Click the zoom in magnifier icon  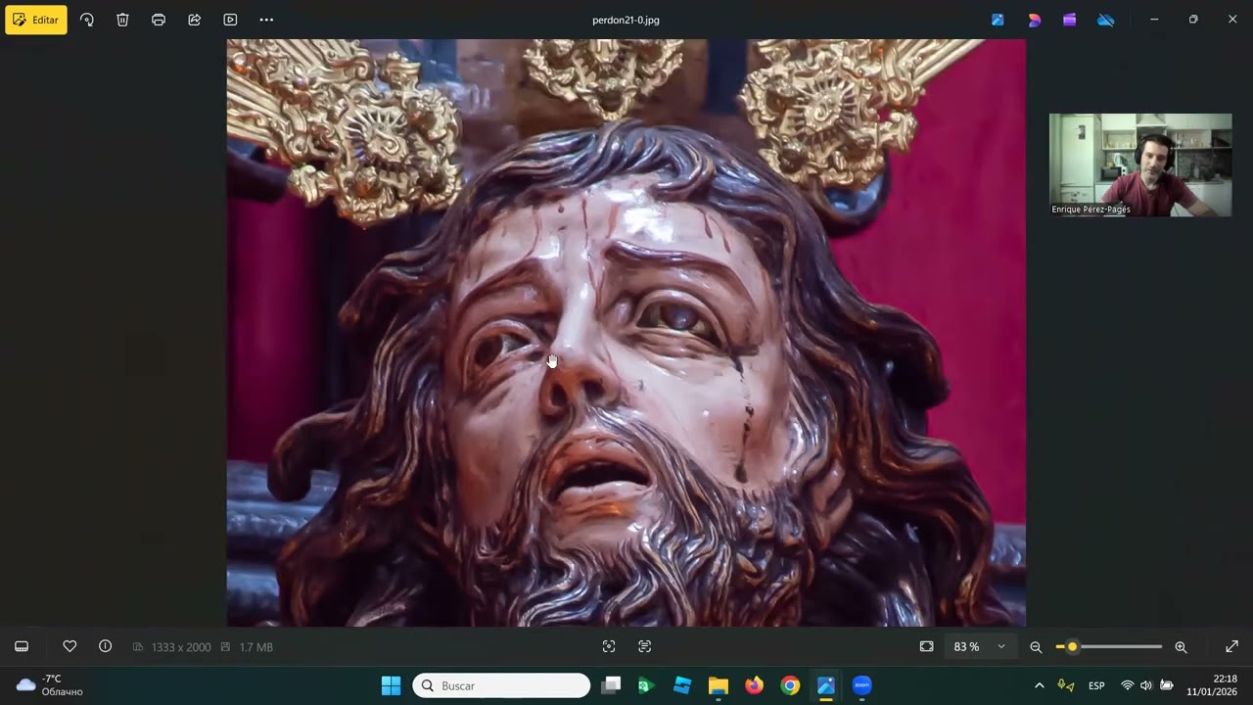coord(1181,647)
